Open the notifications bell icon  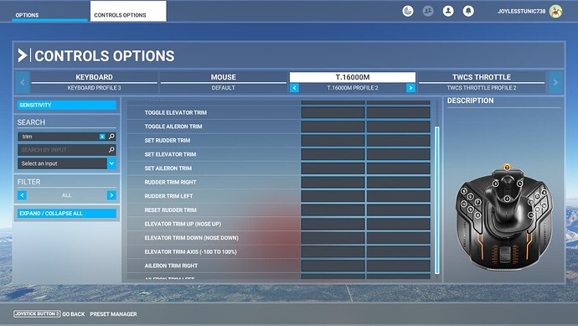468,11
